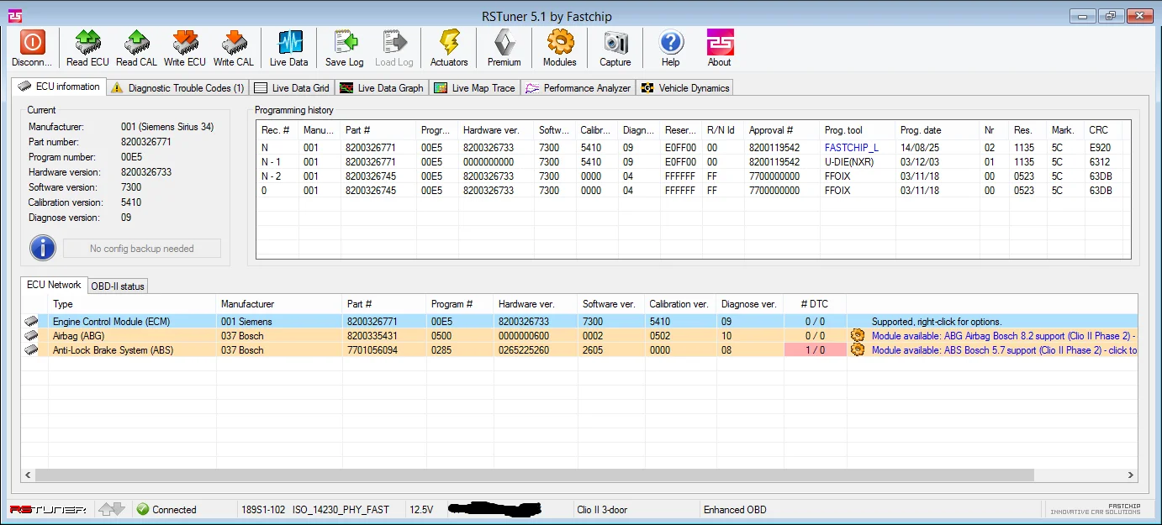Open Help question mark icon

point(671,42)
